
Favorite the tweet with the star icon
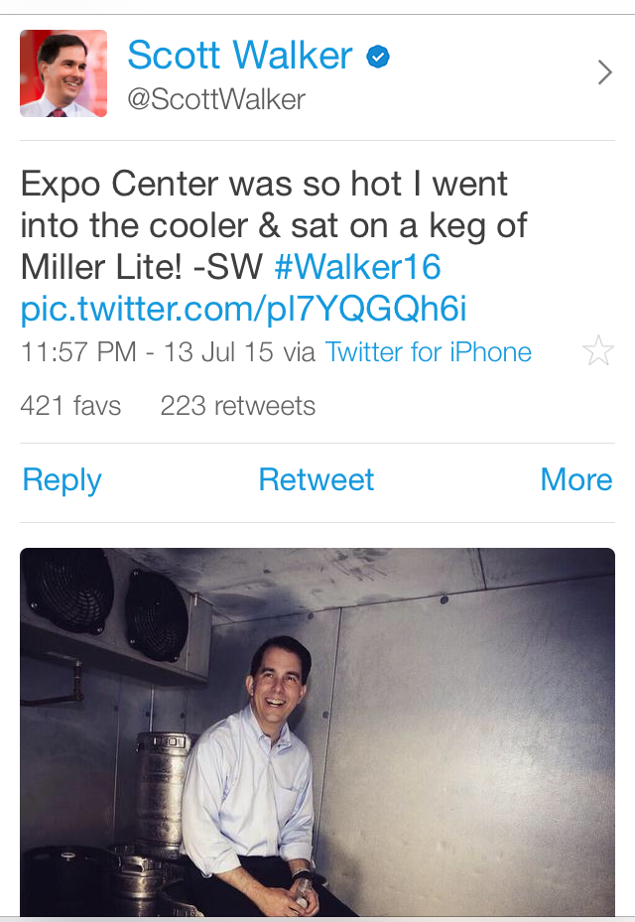coord(598,351)
